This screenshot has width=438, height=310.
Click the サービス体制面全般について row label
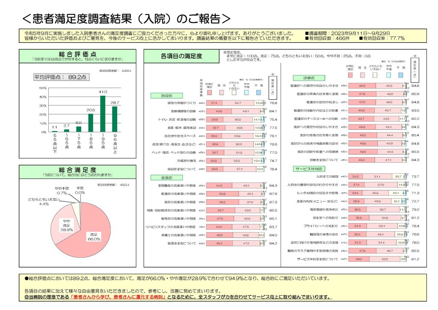tap(318, 259)
